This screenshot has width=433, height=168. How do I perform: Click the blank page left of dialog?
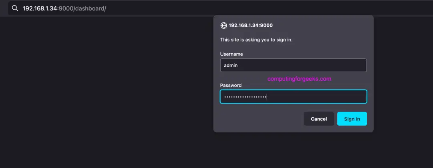click(x=104, y=88)
